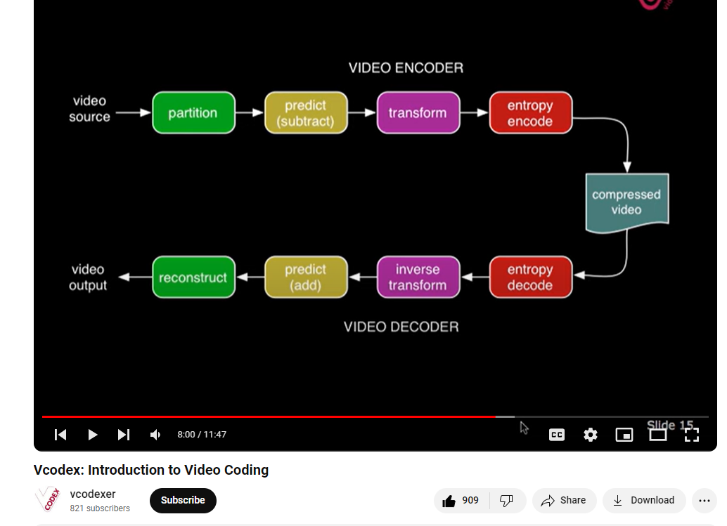The width and height of the screenshot is (727, 526).
Task: Open the miniplayer
Action: [x=624, y=434]
